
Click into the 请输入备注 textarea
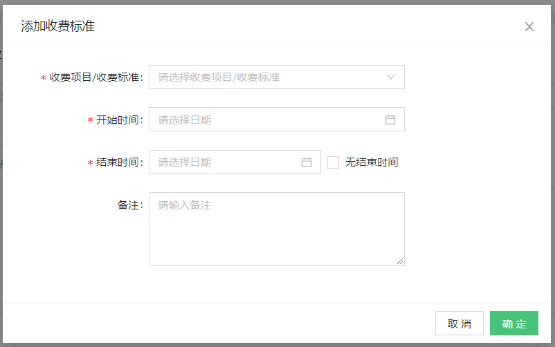pos(276,229)
